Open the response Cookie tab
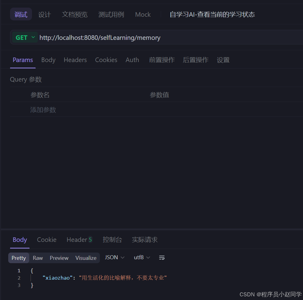The image size is (303, 300). pos(47,239)
